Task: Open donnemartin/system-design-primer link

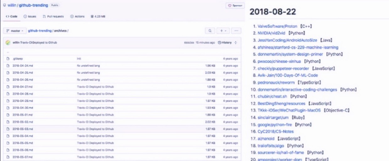Action: [x=290, y=54]
